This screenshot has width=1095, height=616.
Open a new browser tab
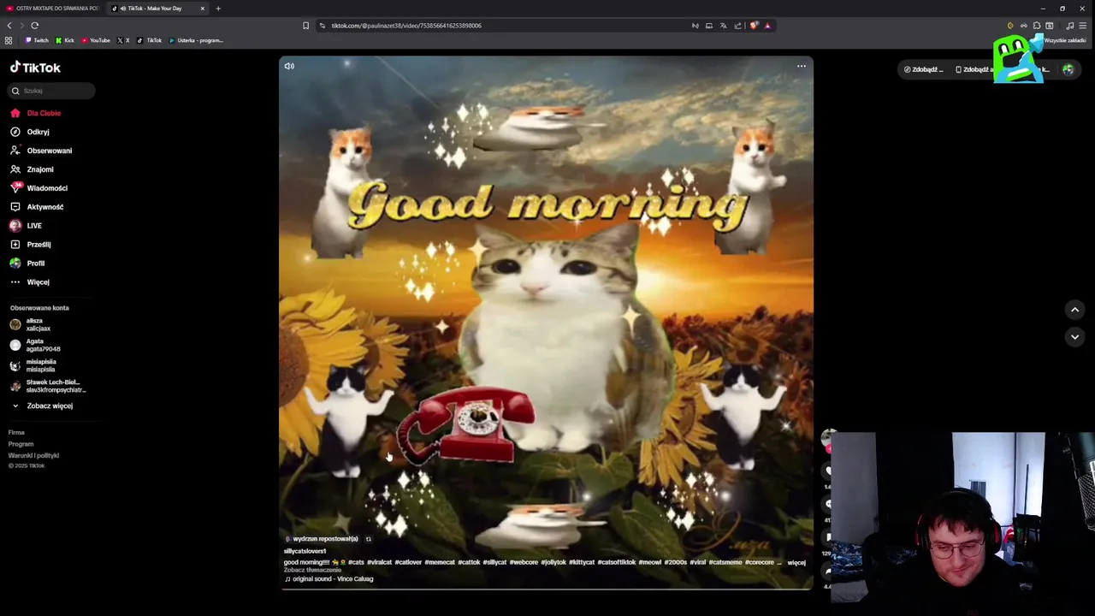click(218, 9)
